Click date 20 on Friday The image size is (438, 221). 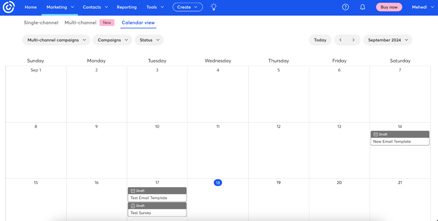tap(339, 182)
